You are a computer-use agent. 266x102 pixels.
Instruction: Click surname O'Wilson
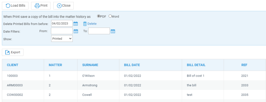coord(88,76)
